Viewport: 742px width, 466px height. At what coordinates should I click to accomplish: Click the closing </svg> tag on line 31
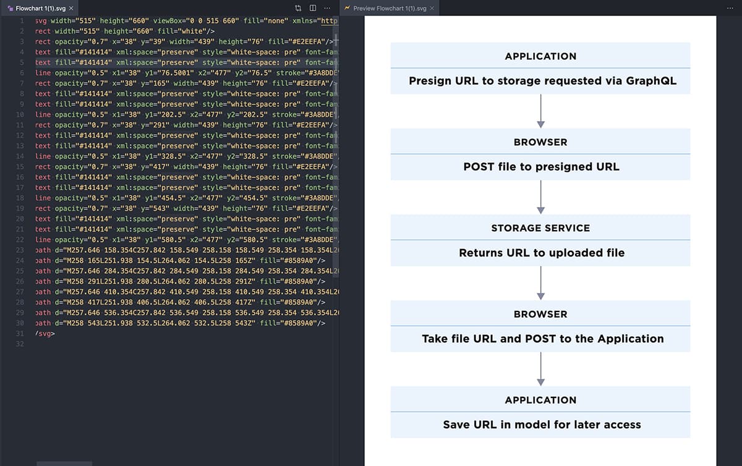coord(43,333)
